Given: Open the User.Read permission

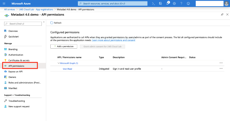Looking at the screenshot, I should (67, 69).
